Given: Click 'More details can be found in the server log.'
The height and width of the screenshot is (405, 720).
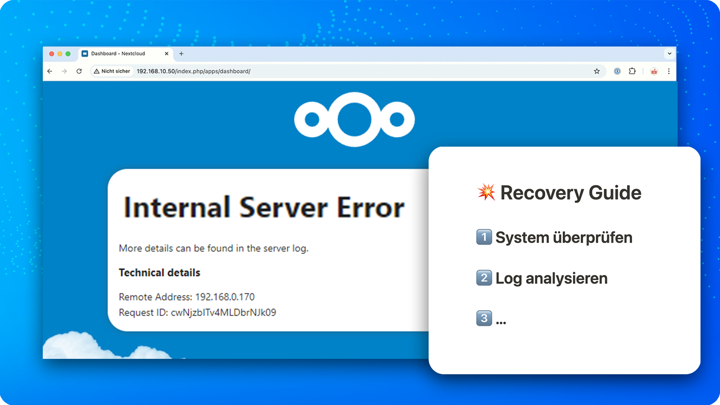Looking at the screenshot, I should pyautogui.click(x=214, y=248).
